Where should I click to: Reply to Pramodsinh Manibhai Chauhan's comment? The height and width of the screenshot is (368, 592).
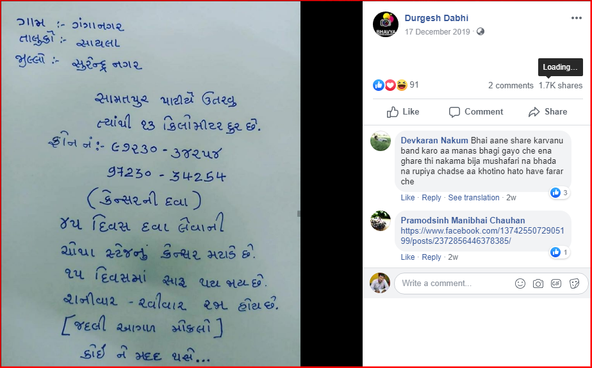pyautogui.click(x=431, y=257)
